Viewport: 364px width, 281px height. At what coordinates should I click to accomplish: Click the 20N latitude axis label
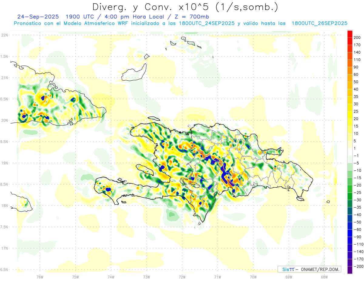(5, 120)
